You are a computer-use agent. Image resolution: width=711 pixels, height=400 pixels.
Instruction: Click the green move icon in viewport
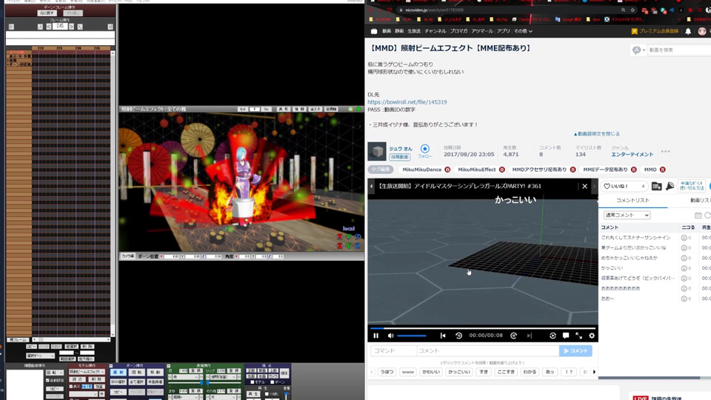click(358, 110)
